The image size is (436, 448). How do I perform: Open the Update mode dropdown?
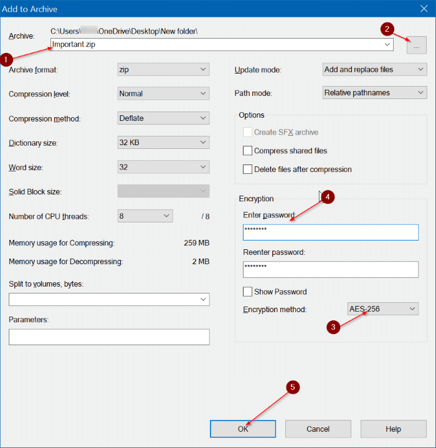tap(374, 69)
